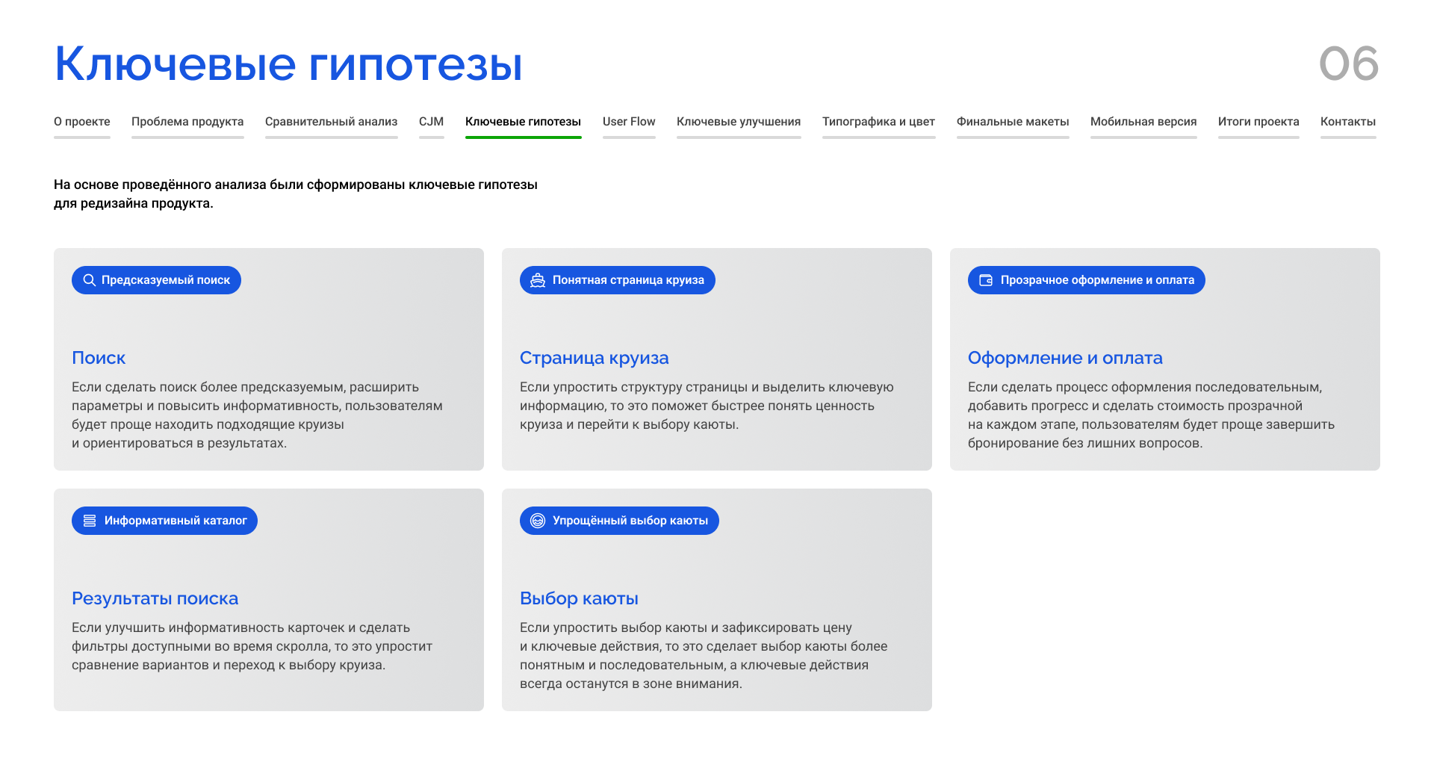Click the Выбор каюты card heading
The width and height of the screenshot is (1434, 759).
tap(579, 598)
